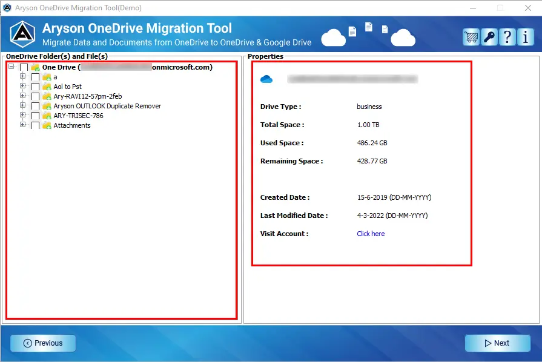The image size is (542, 362).
Task: Click the Drive Type value 'business'
Action: pyautogui.click(x=369, y=107)
